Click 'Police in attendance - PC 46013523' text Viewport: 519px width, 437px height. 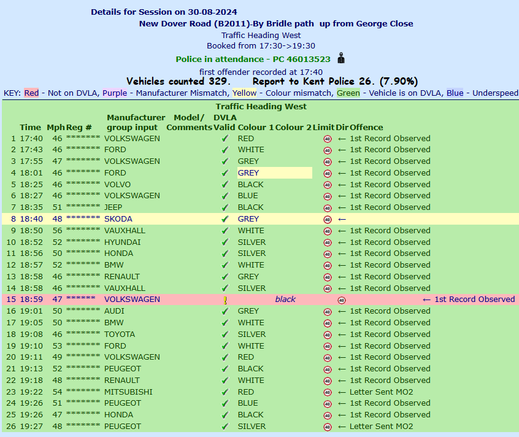[x=253, y=60]
